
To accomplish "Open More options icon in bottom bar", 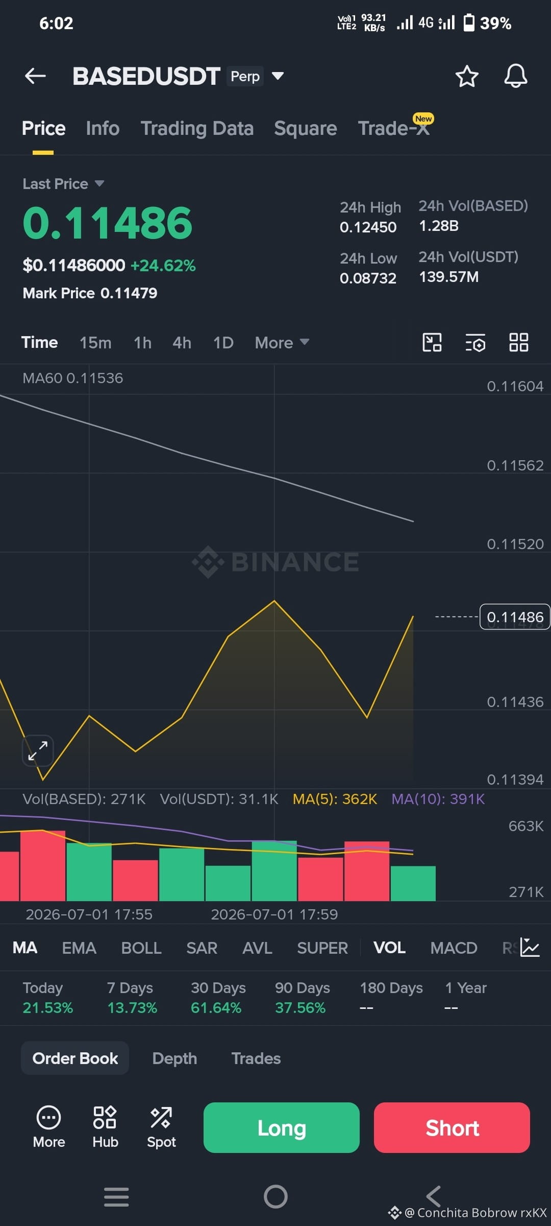I will pyautogui.click(x=49, y=1127).
